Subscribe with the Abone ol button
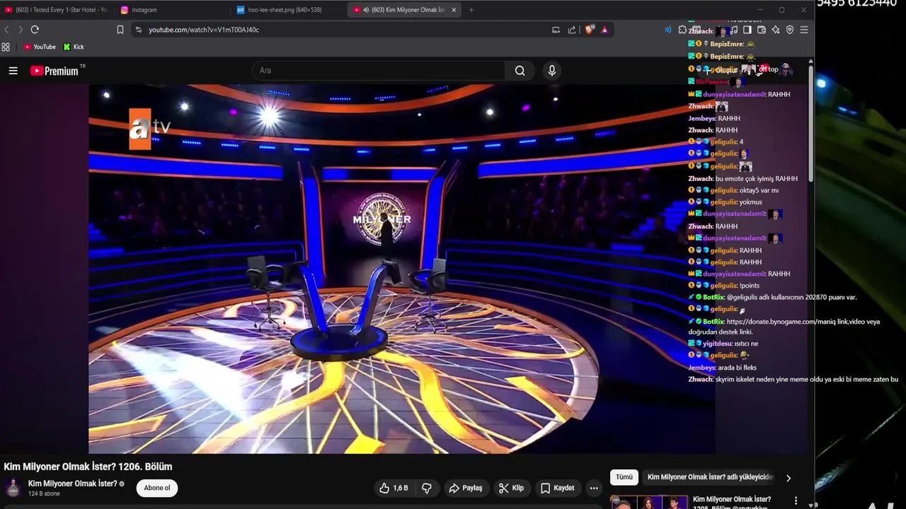Image resolution: width=906 pixels, height=509 pixels. pos(157,488)
